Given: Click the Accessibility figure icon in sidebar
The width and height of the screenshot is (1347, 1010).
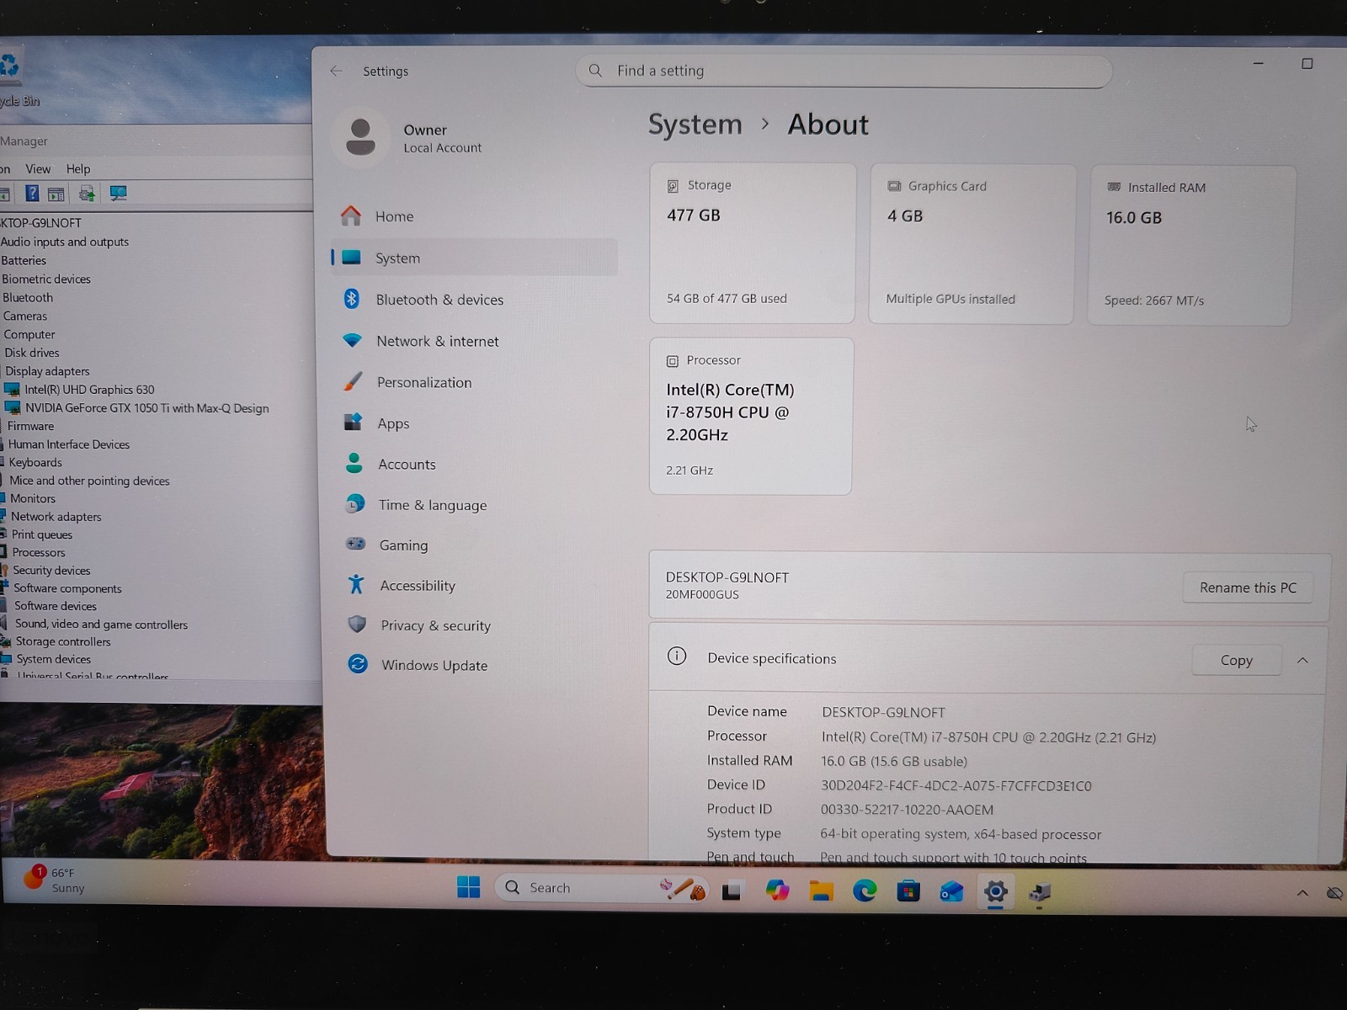Looking at the screenshot, I should [x=356, y=584].
